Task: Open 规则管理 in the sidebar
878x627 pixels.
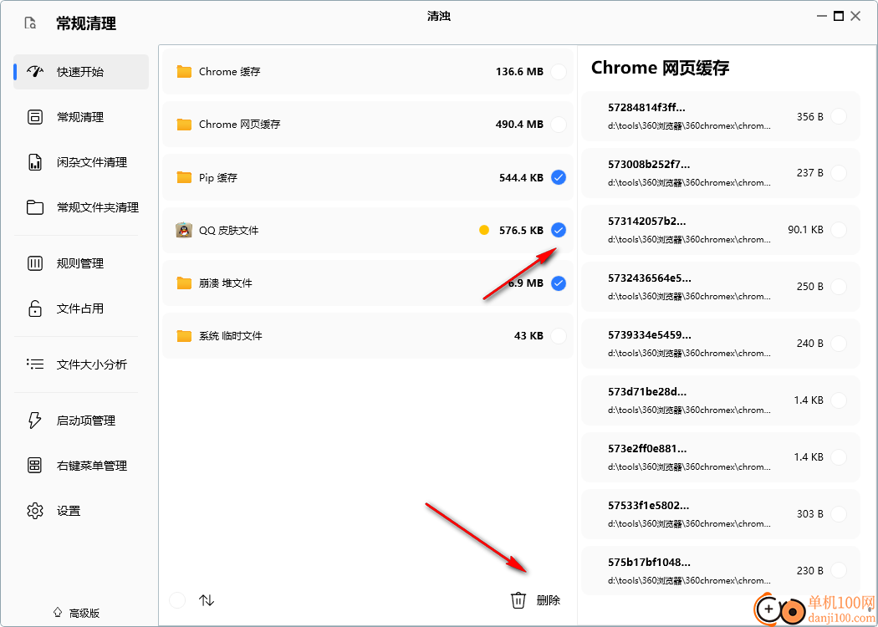Action: 81,263
